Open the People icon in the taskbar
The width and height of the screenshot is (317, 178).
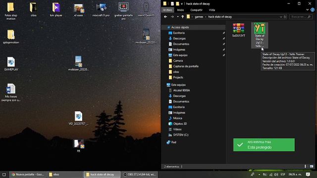click(252, 175)
